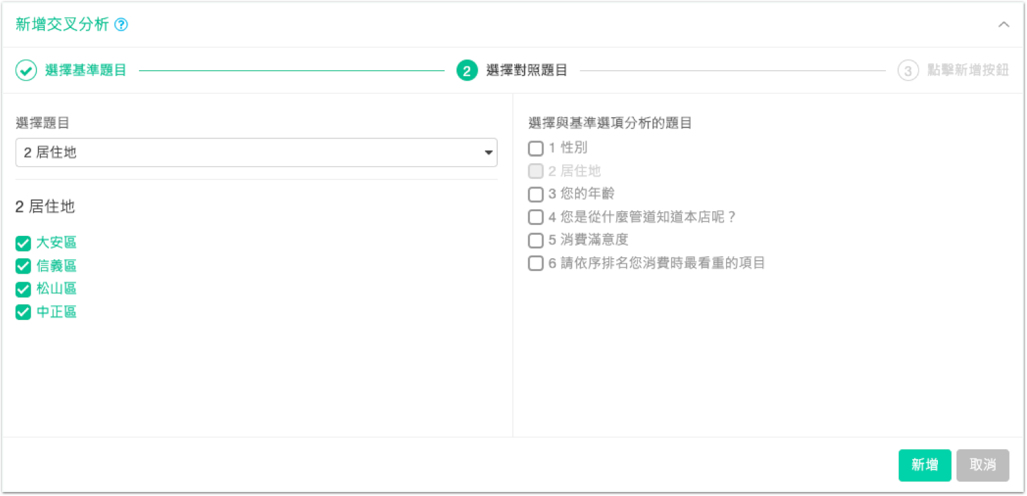Click the 取消 cancel button
Image resolution: width=1027 pixels, height=496 pixels.
(982, 465)
